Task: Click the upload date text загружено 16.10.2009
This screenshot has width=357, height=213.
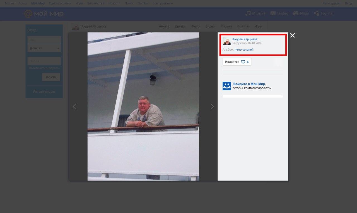Action: pyautogui.click(x=247, y=43)
